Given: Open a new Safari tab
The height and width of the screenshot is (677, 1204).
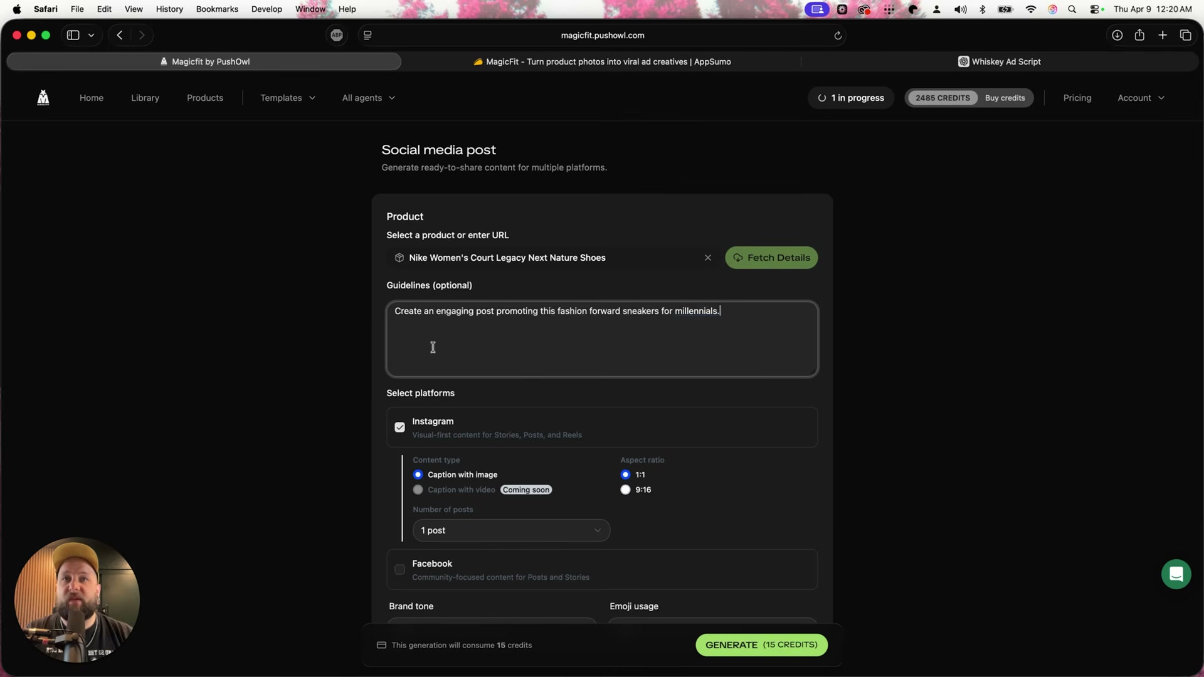Looking at the screenshot, I should (x=1163, y=35).
